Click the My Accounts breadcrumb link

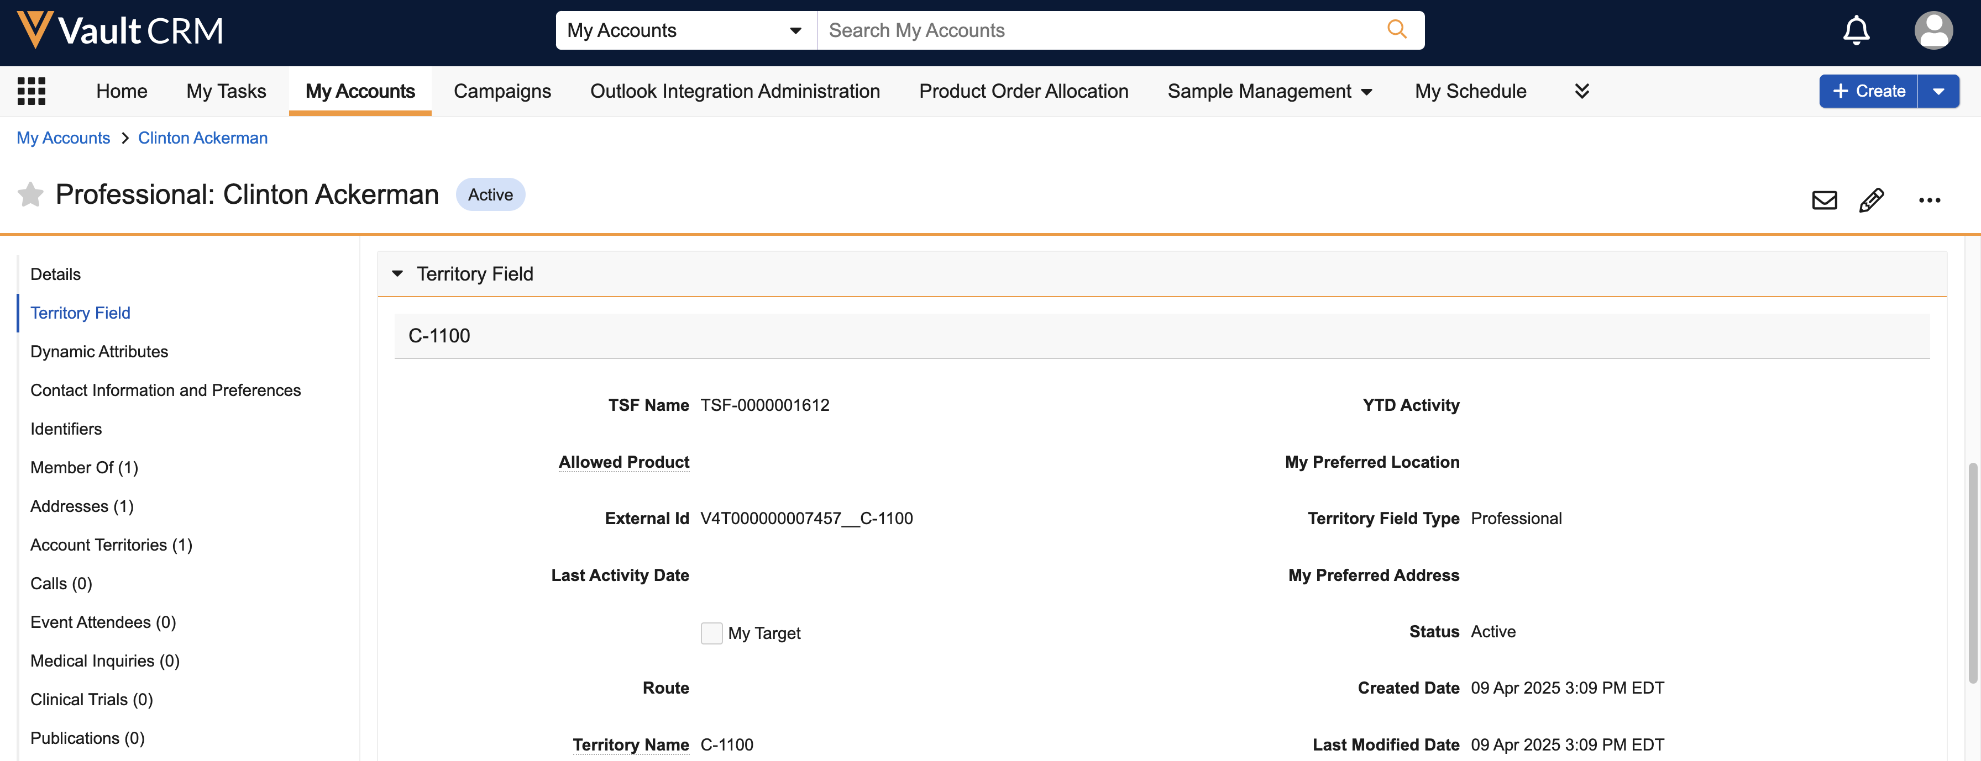click(x=63, y=138)
